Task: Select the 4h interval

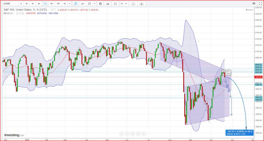Action: click(39, 3)
